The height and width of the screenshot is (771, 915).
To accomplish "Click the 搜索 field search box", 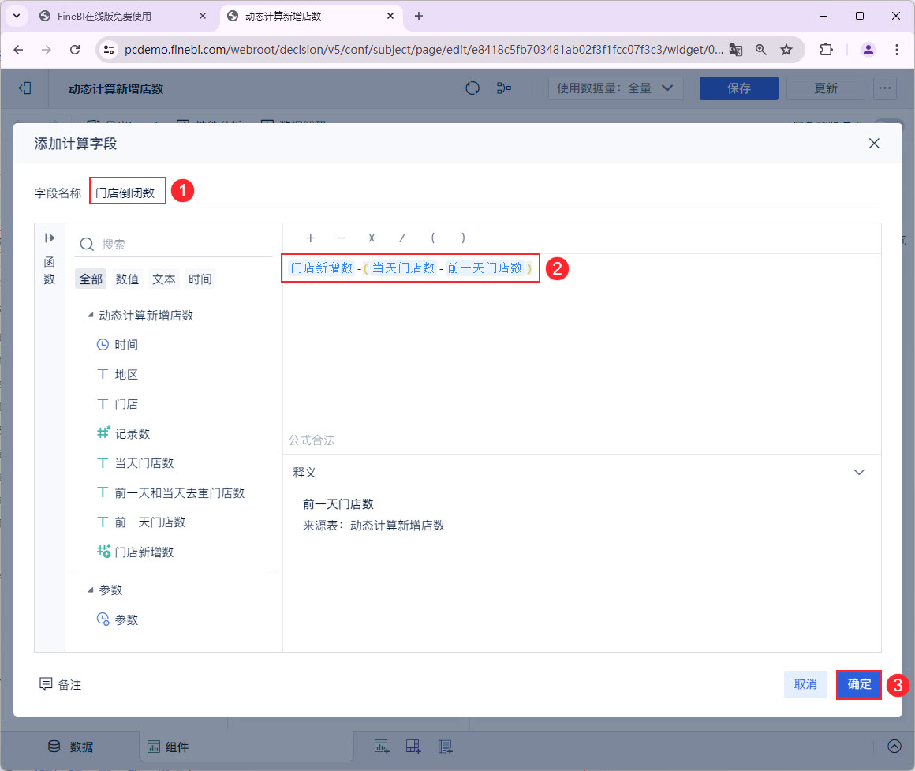I will point(174,244).
